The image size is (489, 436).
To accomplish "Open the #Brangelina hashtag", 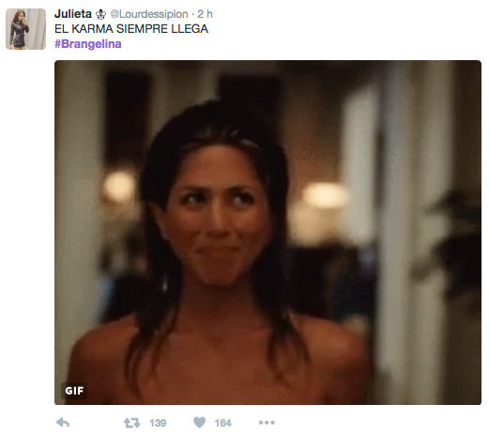I will 88,44.
